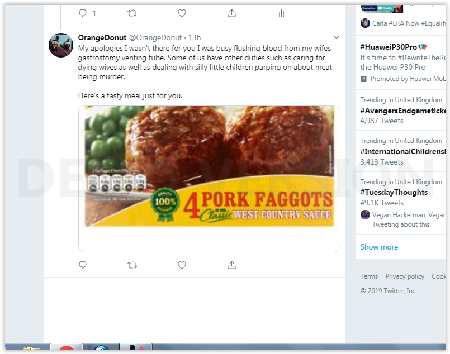Like the pork faggots tweet
This screenshot has height=354, width=450.
[x=182, y=265]
